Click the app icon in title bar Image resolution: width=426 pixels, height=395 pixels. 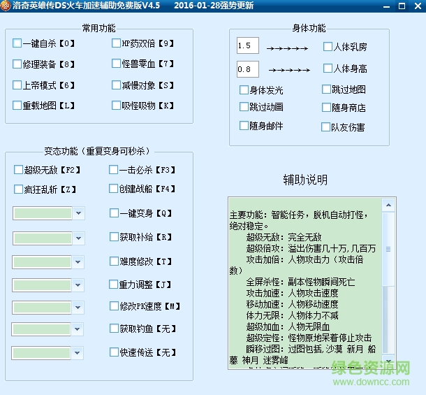coord(6,6)
